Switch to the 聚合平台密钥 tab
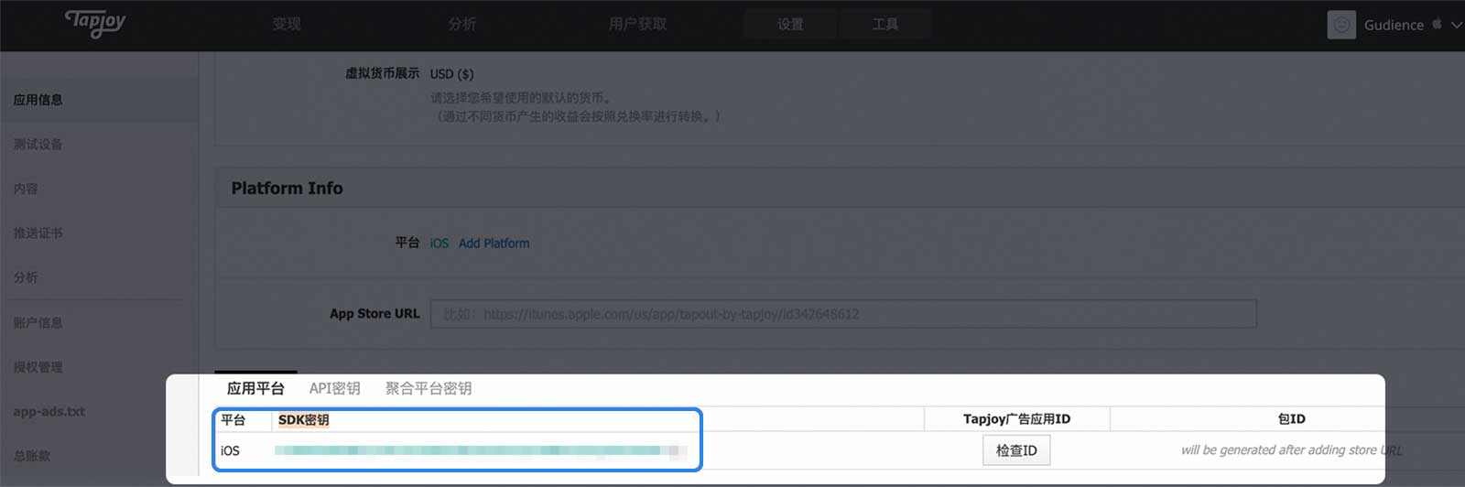Image resolution: width=1465 pixels, height=487 pixels. [x=429, y=388]
